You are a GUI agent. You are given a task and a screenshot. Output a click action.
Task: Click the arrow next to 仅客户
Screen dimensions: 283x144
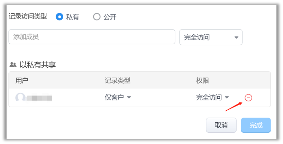pos(129,97)
